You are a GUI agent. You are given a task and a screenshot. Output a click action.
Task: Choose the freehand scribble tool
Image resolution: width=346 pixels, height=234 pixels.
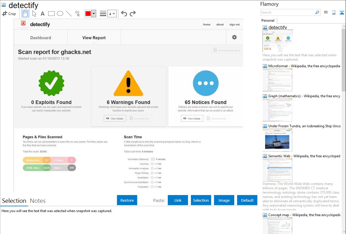coord(77,14)
